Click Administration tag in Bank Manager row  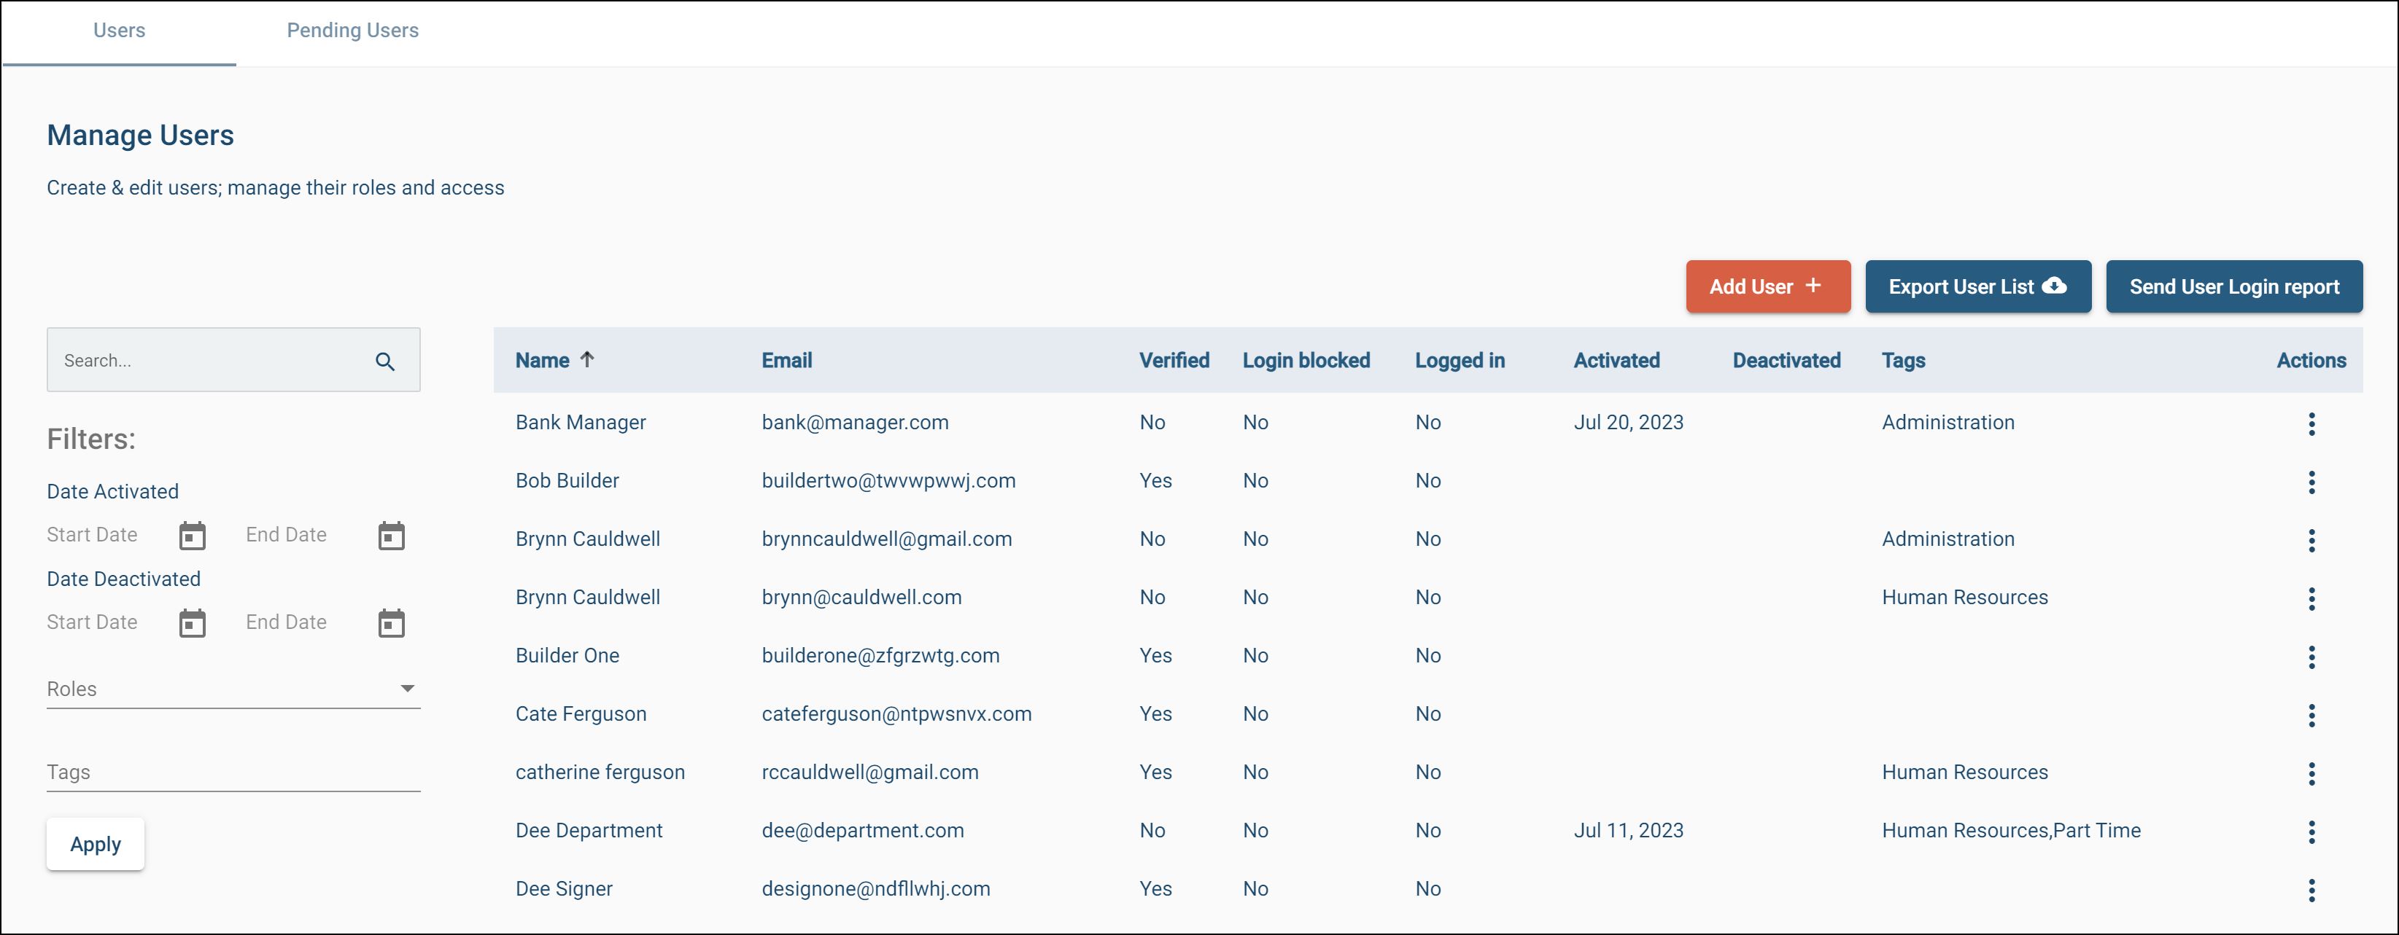(x=1948, y=423)
